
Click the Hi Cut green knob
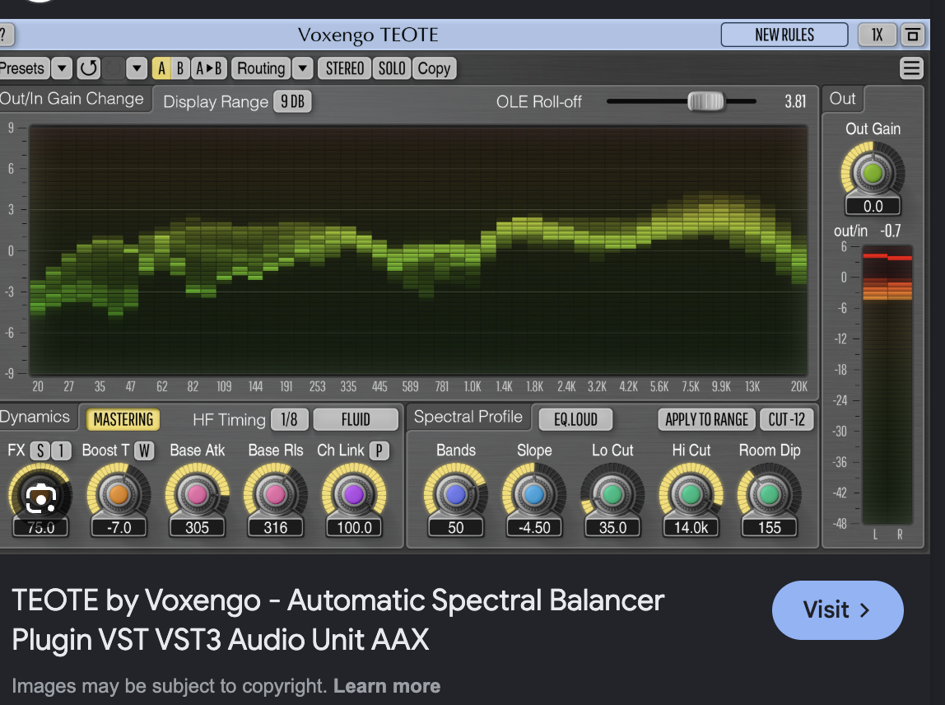pos(691,494)
